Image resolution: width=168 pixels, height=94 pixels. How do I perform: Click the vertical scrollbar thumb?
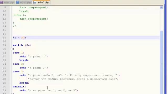point(161,62)
